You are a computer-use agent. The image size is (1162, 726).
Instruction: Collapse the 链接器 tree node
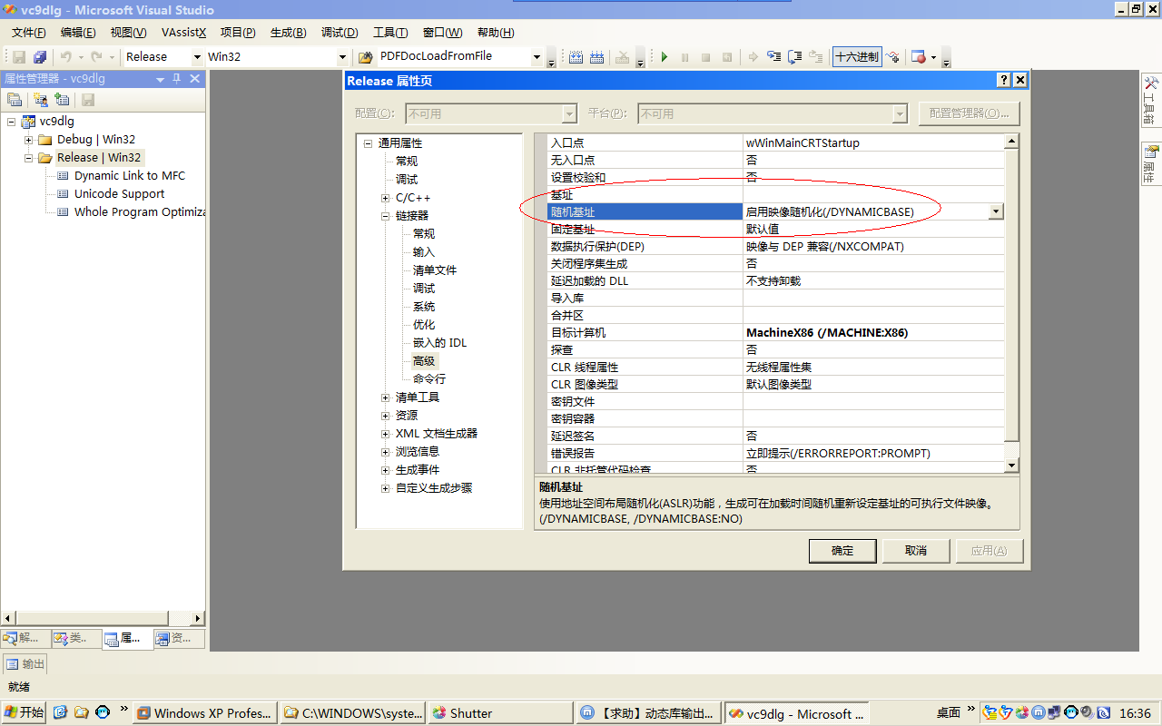(x=387, y=216)
